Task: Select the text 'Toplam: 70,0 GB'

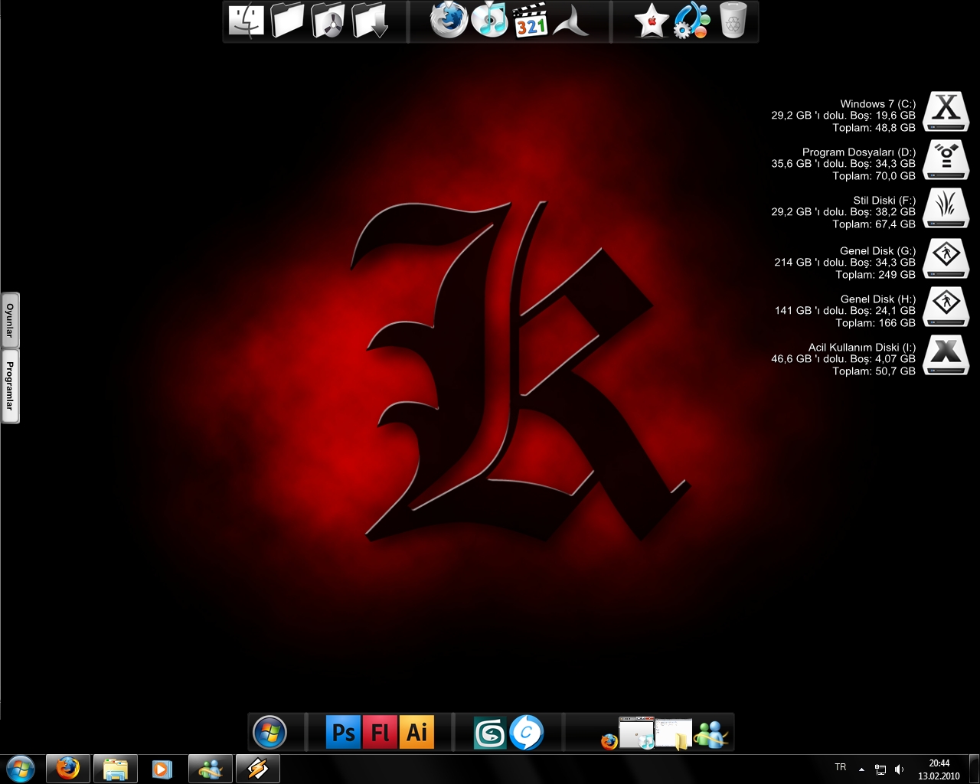Action: pos(874,176)
